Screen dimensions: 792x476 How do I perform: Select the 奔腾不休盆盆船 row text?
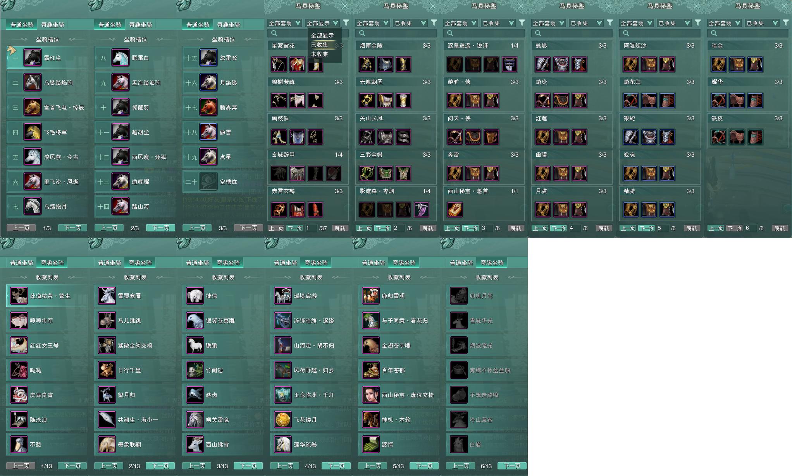[490, 370]
